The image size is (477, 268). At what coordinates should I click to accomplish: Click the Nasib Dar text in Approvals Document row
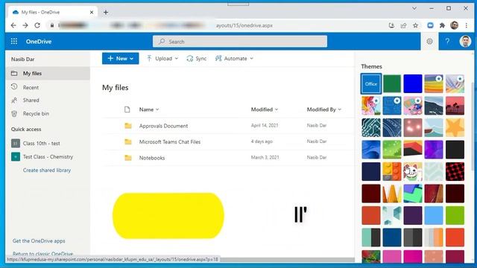[x=317, y=126]
